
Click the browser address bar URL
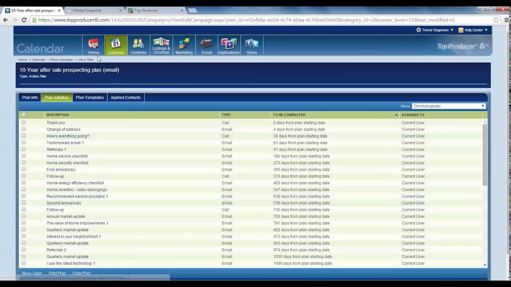click(x=246, y=20)
